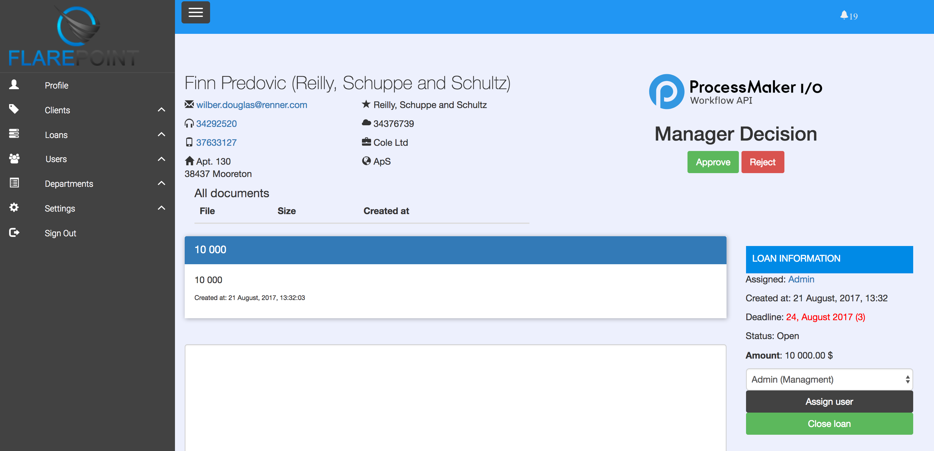The width and height of the screenshot is (934, 451).
Task: Click the All documents heading
Action: (232, 193)
